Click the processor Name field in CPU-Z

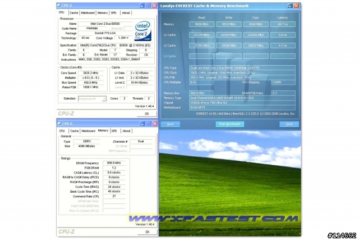tap(105, 24)
